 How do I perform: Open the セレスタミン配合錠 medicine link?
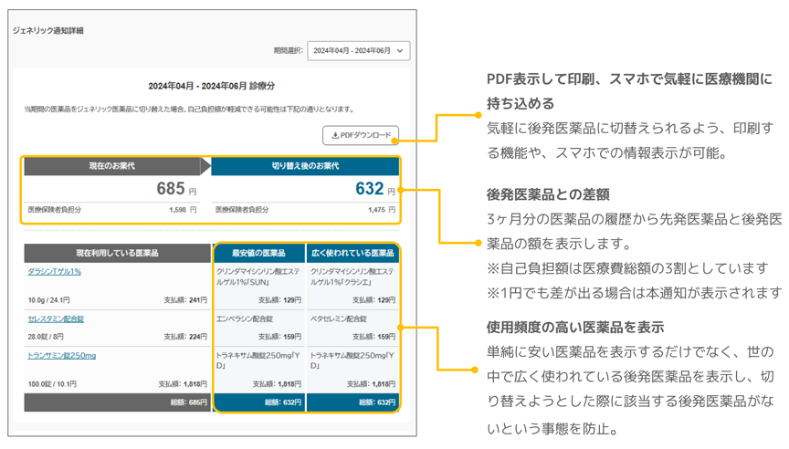[56, 318]
